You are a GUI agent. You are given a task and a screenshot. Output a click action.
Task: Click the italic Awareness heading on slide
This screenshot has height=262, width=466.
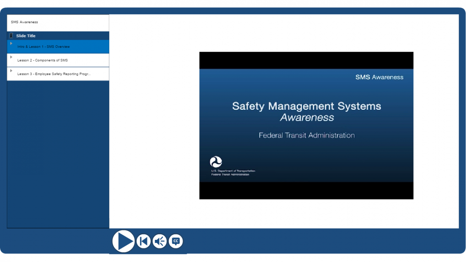pos(307,118)
